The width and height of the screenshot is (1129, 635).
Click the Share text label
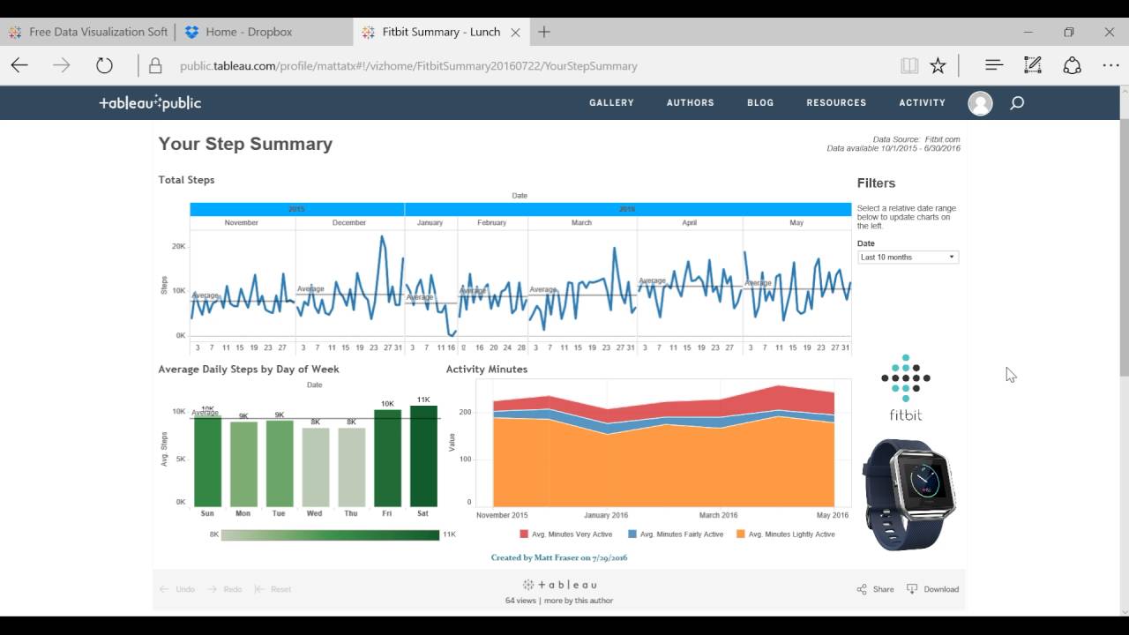coord(884,589)
